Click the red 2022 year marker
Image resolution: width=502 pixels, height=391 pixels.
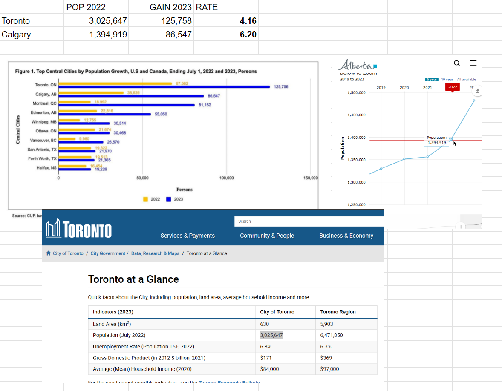point(452,87)
